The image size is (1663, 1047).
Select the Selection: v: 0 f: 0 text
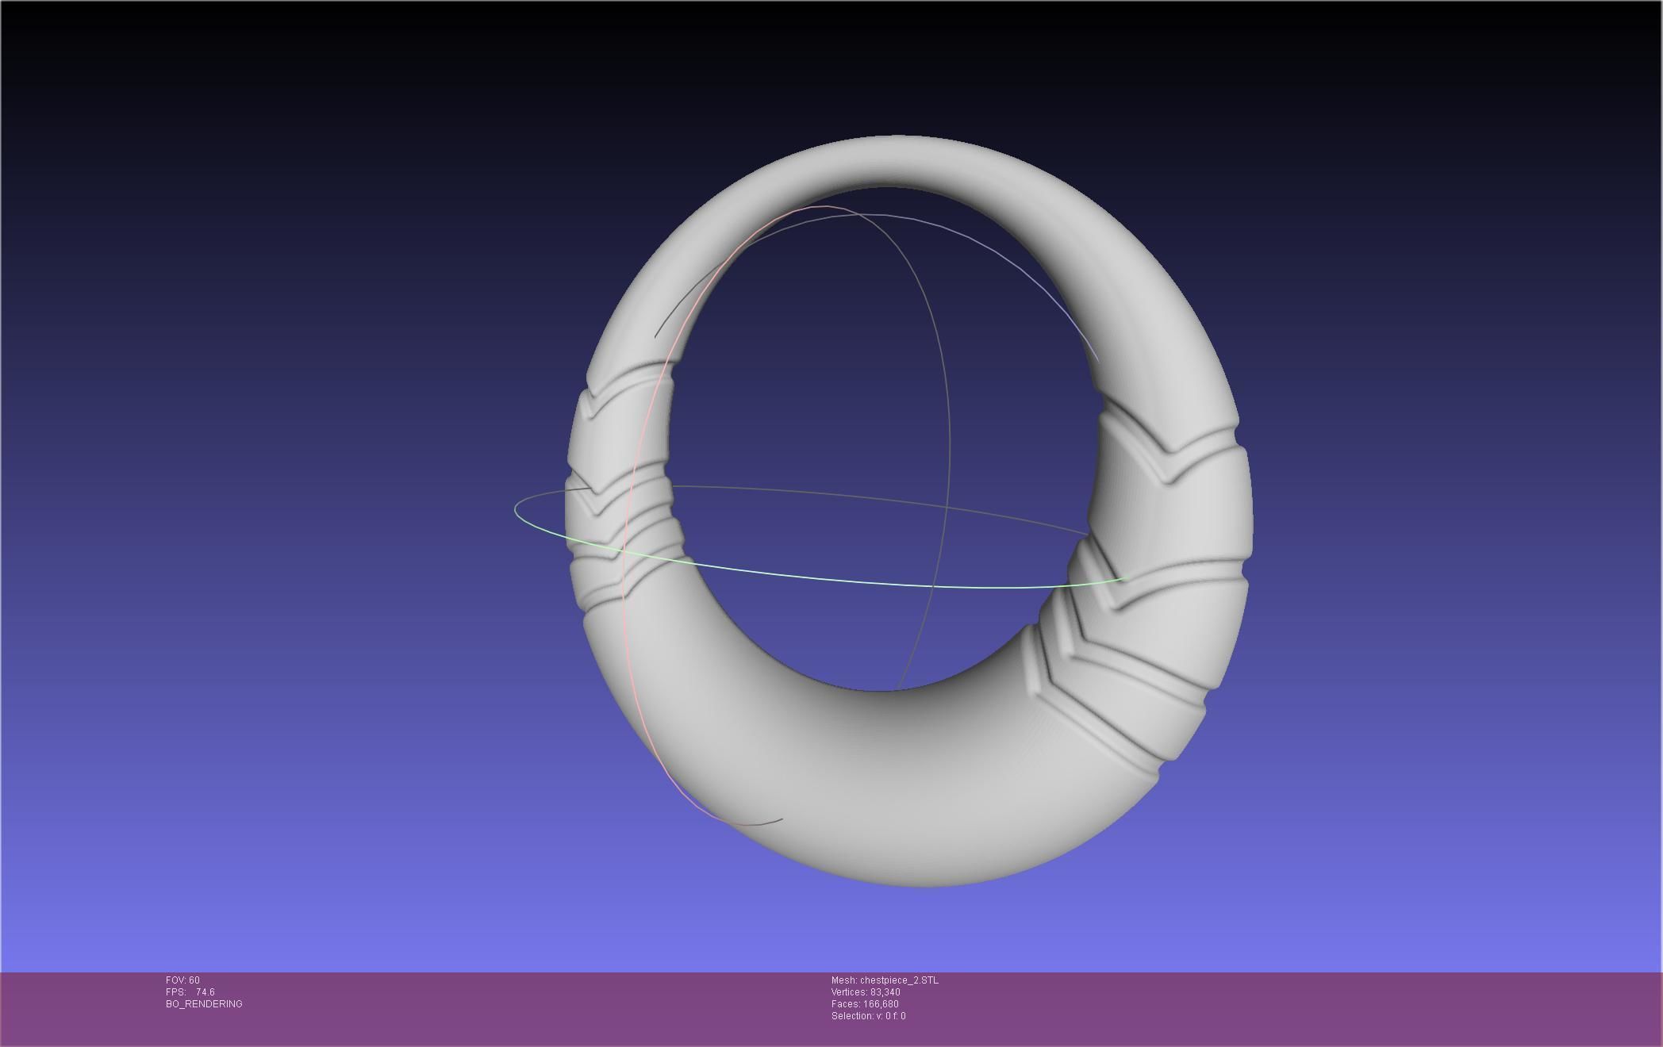(869, 1016)
